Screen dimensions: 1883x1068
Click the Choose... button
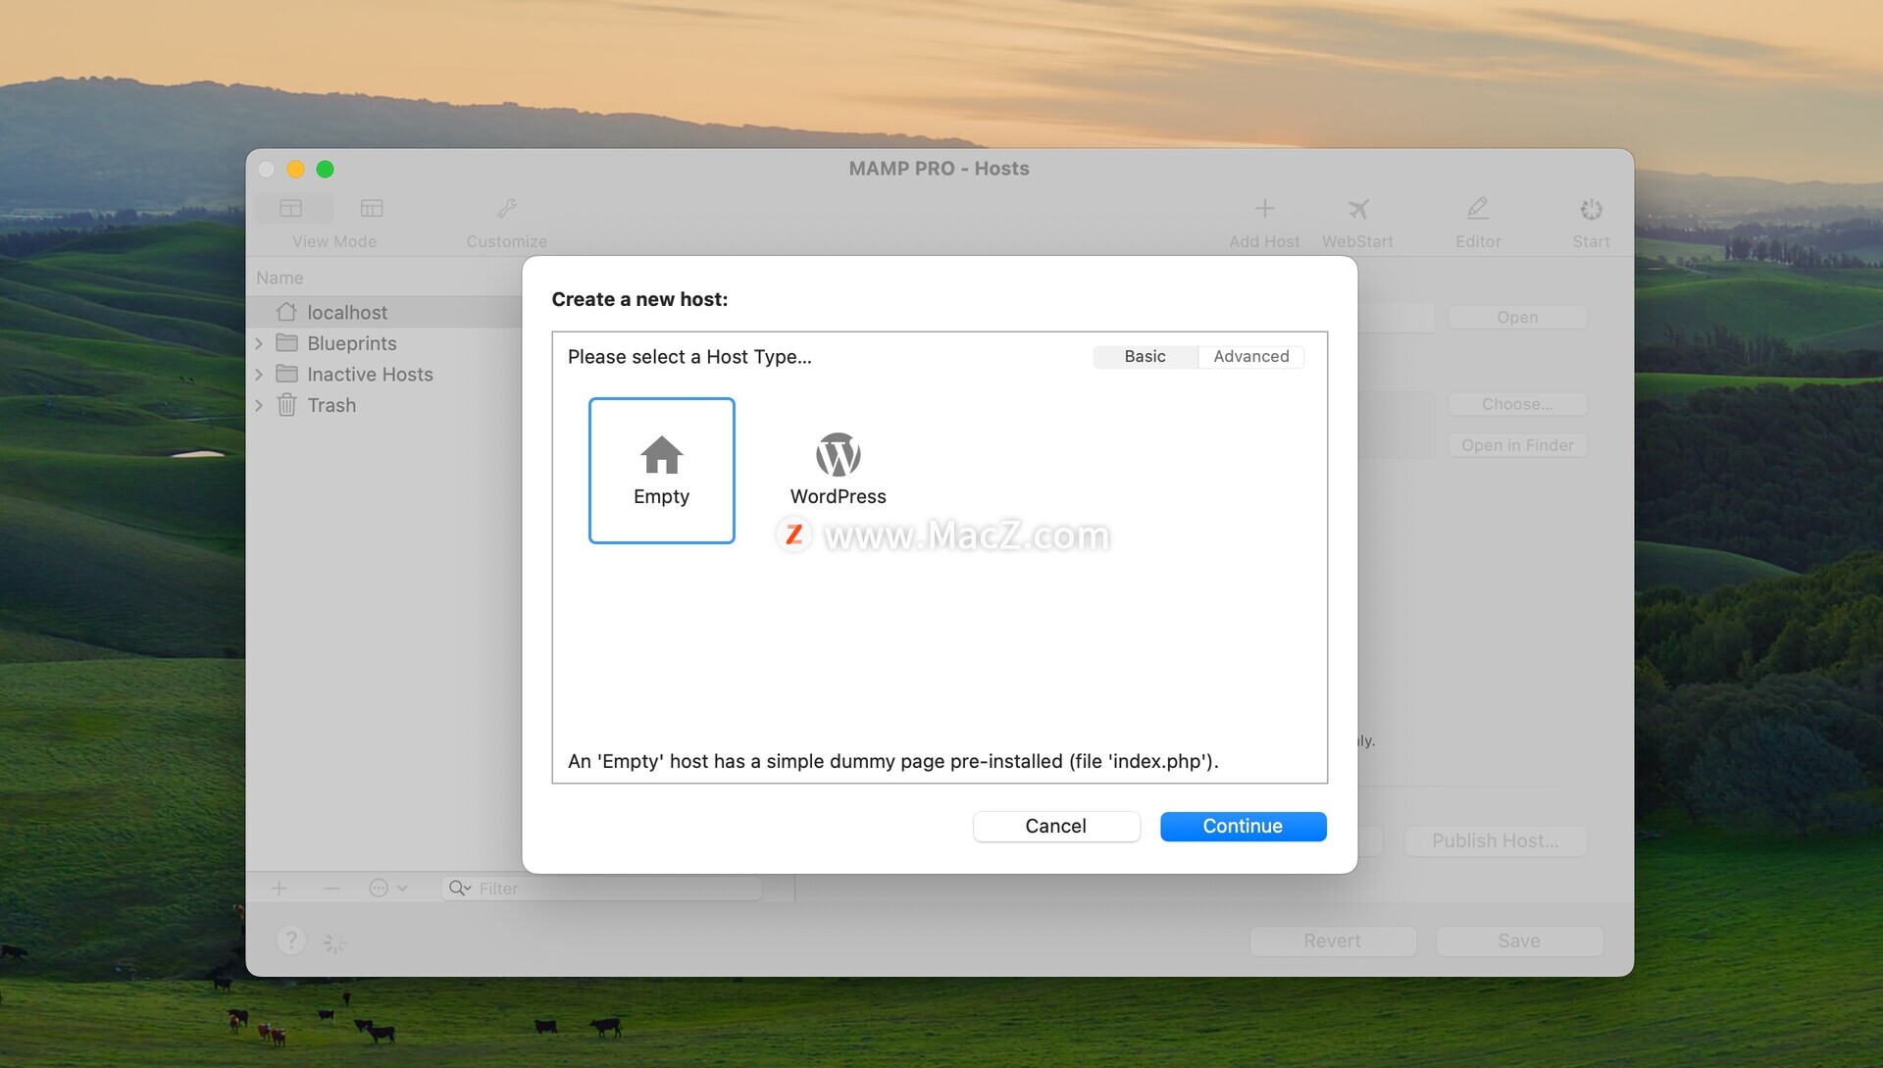tap(1517, 404)
